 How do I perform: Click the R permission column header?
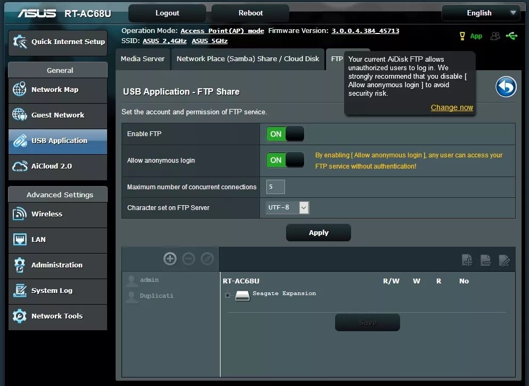pyautogui.click(x=438, y=281)
